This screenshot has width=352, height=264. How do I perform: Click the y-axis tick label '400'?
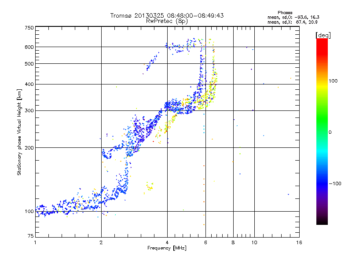coord(29,84)
